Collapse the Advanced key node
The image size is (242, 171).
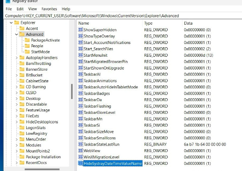(x=16, y=34)
